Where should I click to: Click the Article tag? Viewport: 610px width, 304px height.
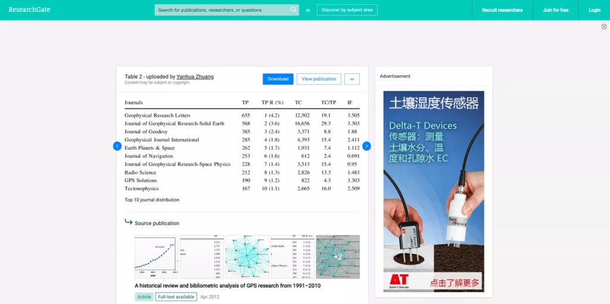pos(144,297)
